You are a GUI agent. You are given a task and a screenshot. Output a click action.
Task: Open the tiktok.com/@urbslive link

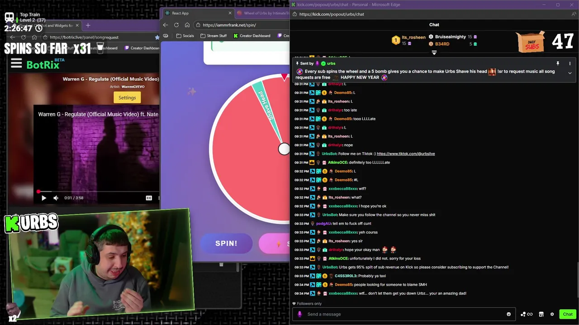(406, 153)
